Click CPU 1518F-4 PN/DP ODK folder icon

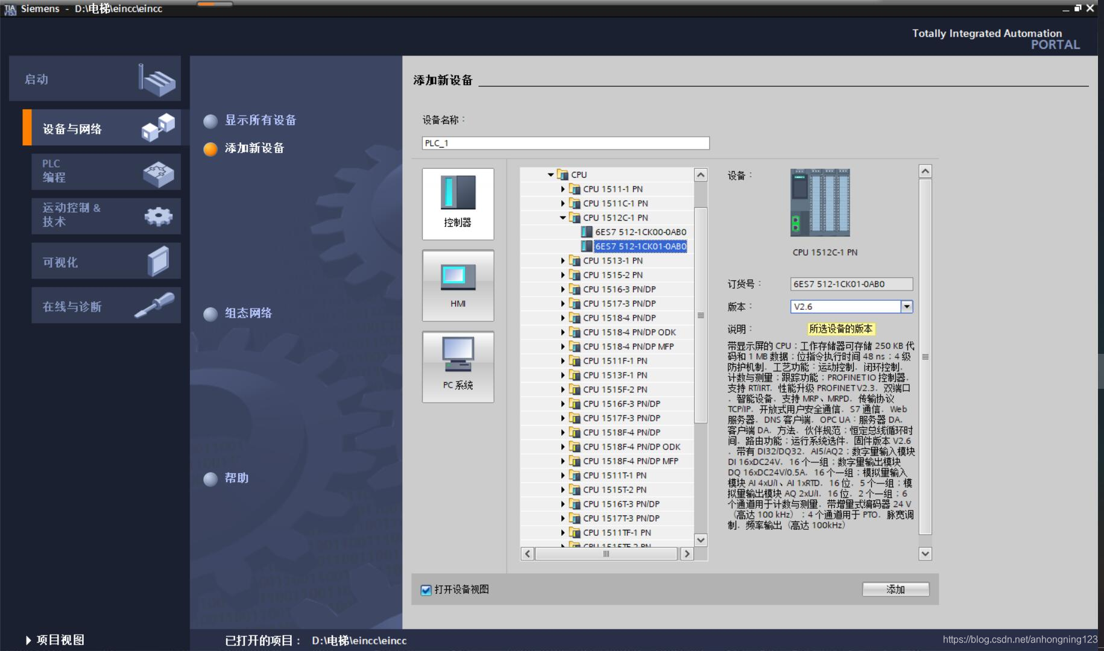point(575,447)
